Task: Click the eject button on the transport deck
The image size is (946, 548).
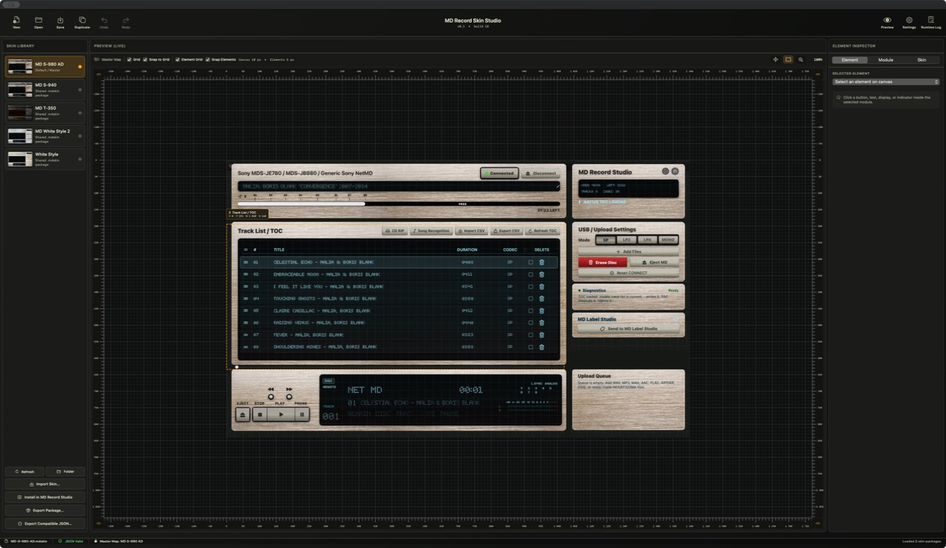Action: pos(242,415)
